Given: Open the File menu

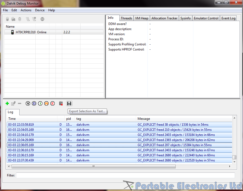Looking at the screenshot, I should (5, 10).
